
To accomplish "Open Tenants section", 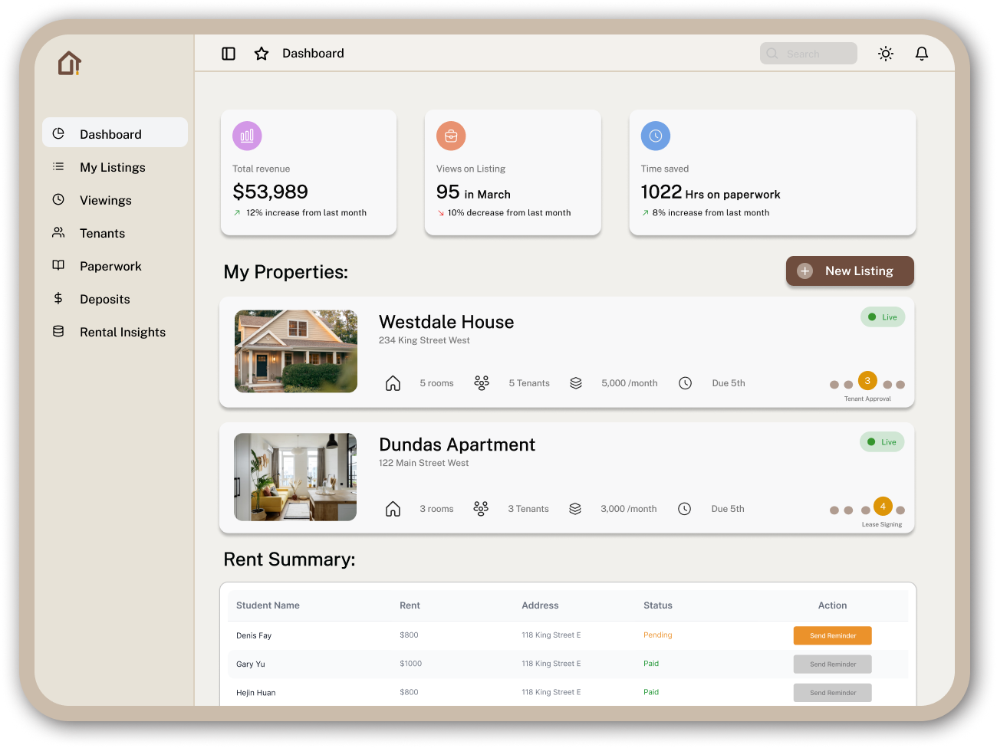I will point(102,233).
